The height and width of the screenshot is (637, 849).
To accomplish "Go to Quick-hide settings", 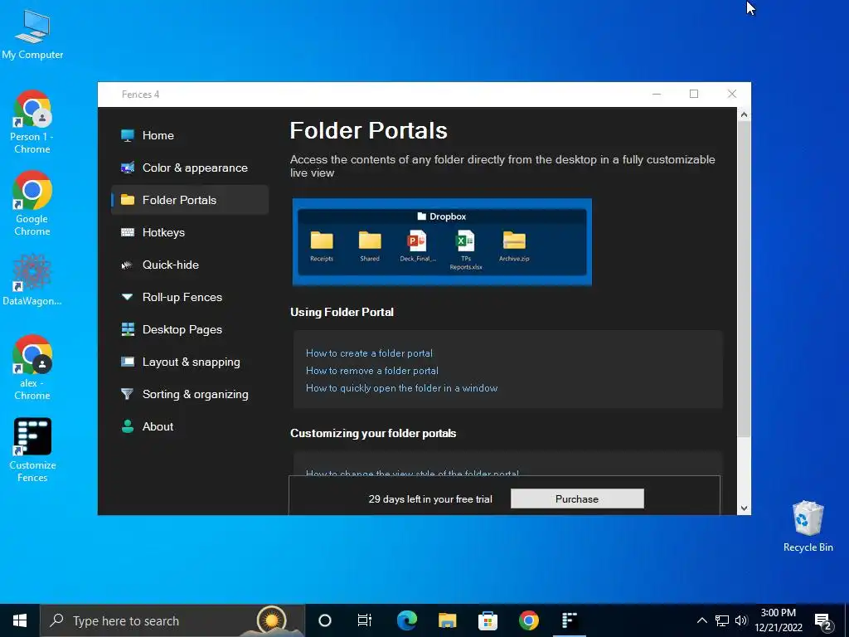I will (x=190, y=265).
